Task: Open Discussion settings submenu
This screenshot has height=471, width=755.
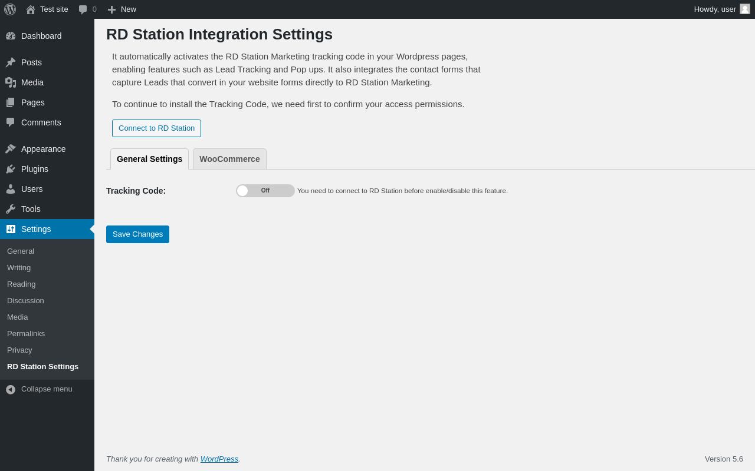Action: [x=47, y=301]
